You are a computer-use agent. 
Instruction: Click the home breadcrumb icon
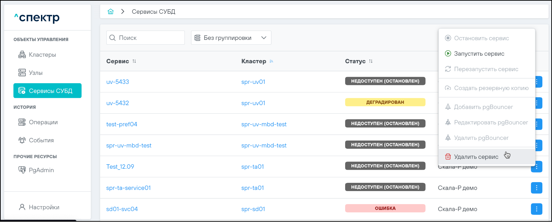110,12
